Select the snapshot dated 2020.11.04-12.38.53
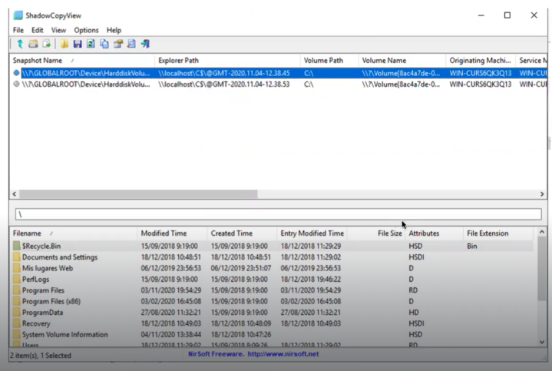Image resolution: width=552 pixels, height=371 pixels. [x=278, y=84]
